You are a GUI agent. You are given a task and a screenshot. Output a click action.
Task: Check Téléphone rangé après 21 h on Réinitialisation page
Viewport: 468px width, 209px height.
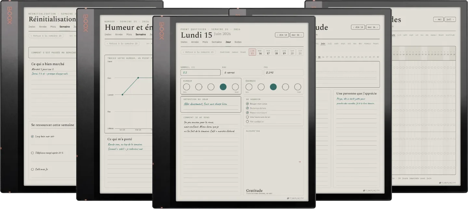[32, 153]
